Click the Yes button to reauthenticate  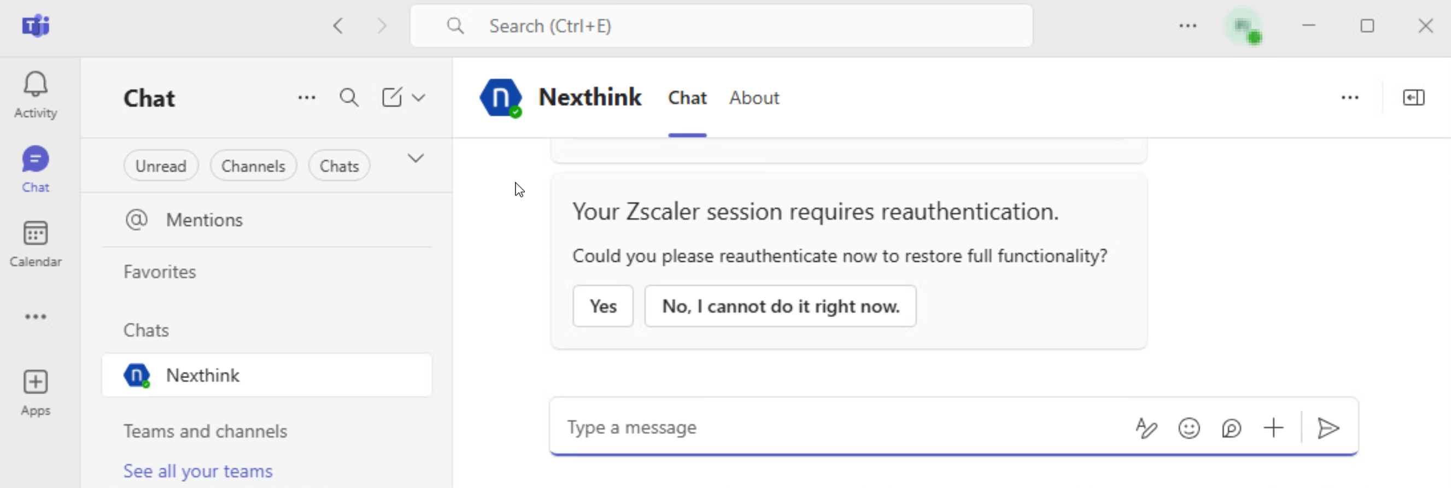[x=602, y=306]
